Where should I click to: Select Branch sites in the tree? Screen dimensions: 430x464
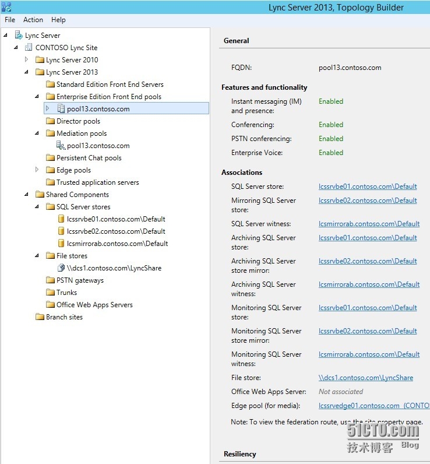pyautogui.click(x=64, y=317)
